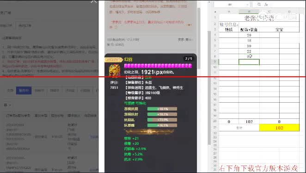Switch to the highlighted 服务中 tab
Image resolution: width=306 pixels, height=173 pixels.
click(24, 90)
